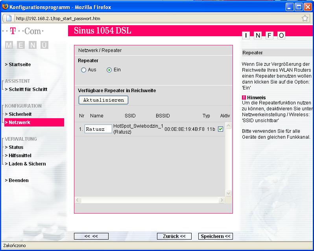Click the horizontal scroll right arrow

coord(222,200)
